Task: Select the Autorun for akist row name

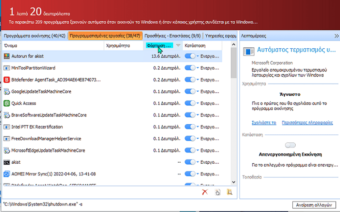Action: click(27, 56)
